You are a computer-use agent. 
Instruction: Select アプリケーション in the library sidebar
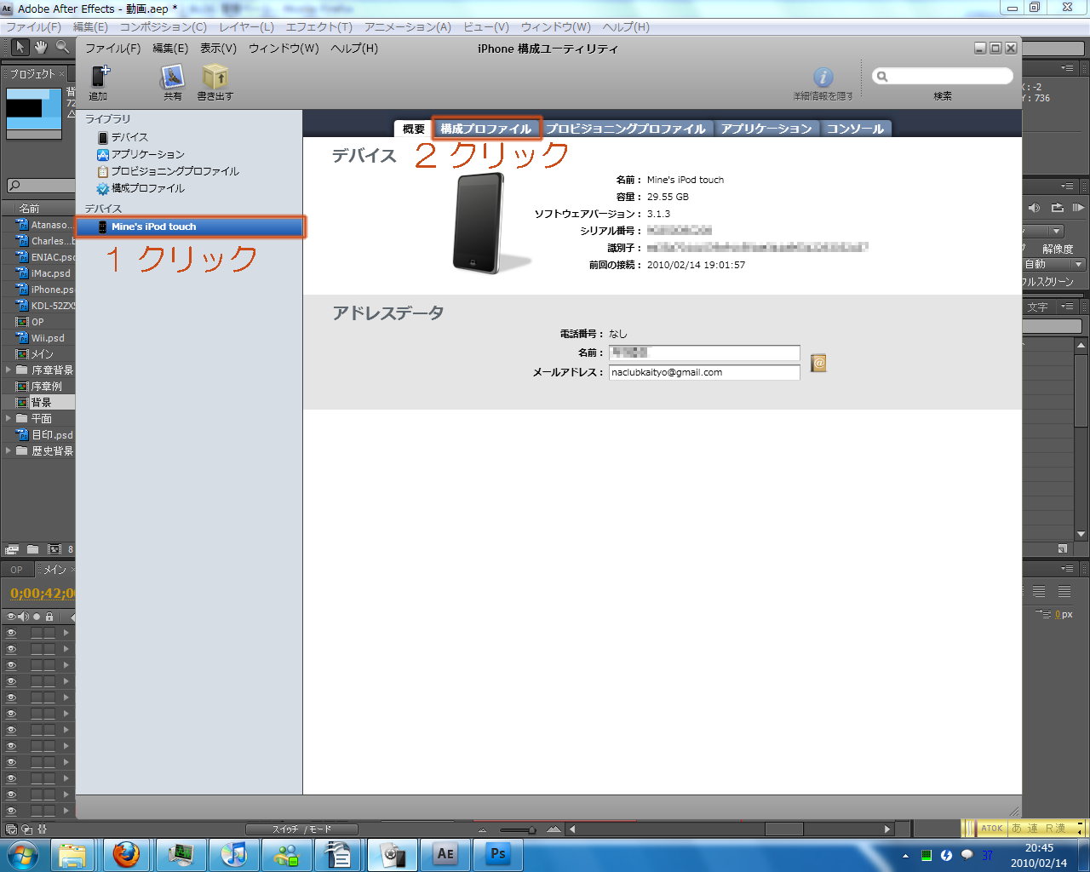coord(147,154)
